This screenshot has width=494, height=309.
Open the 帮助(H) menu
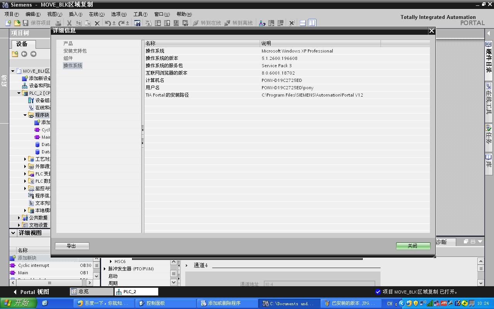[x=184, y=14]
